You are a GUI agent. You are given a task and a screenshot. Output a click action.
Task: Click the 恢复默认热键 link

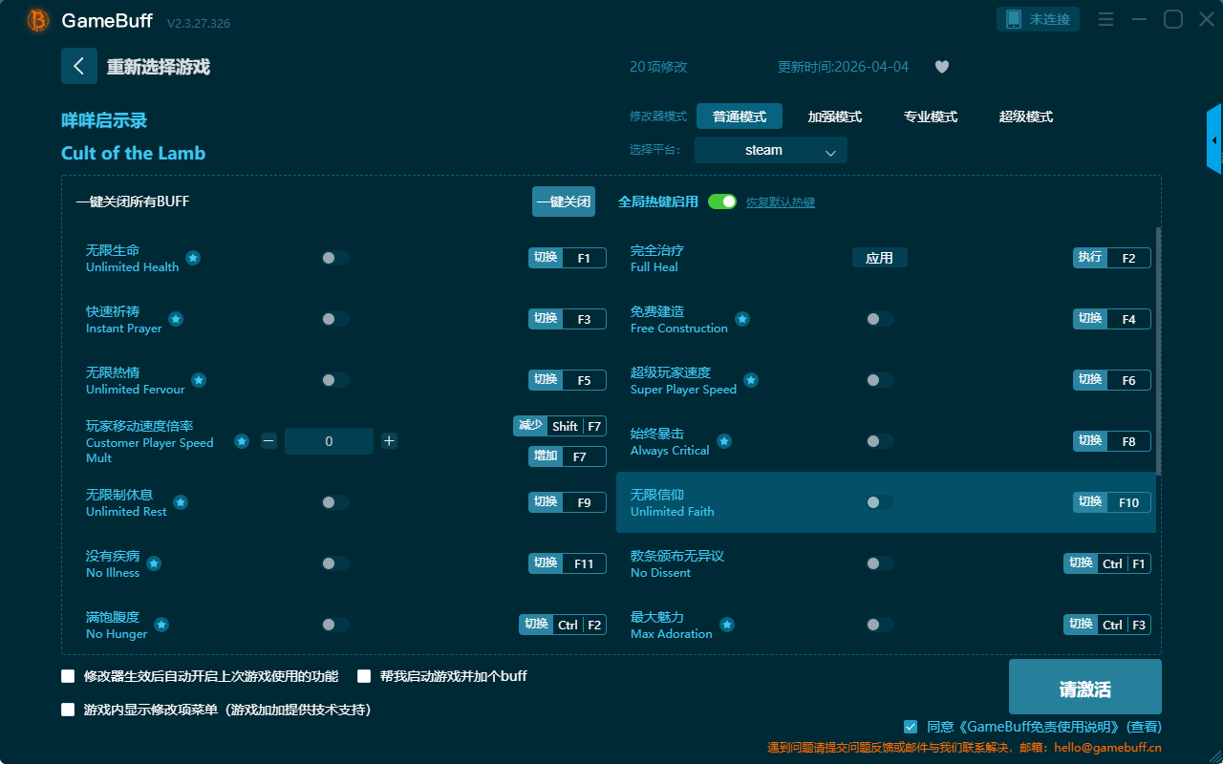point(780,202)
